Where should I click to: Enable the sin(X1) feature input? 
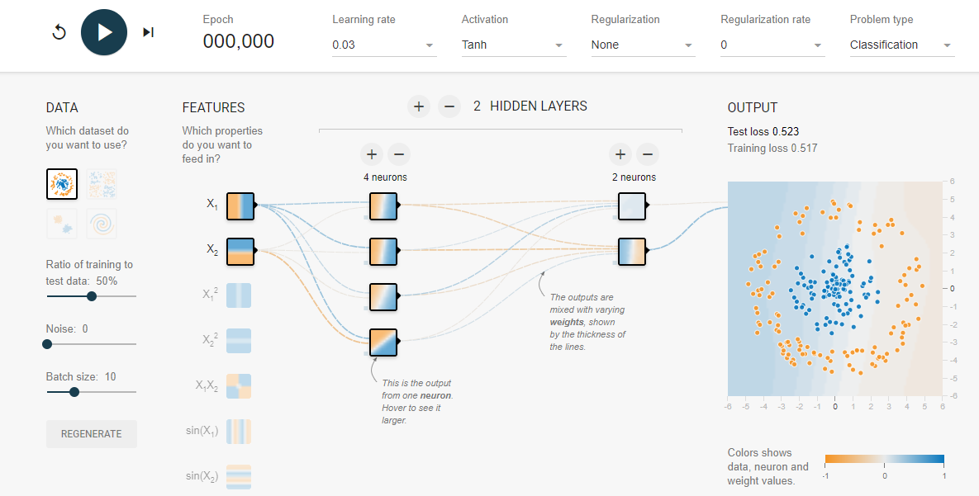[238, 431]
